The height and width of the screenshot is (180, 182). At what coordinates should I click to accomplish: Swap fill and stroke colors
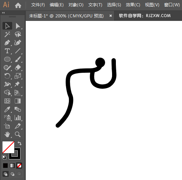[19, 143]
